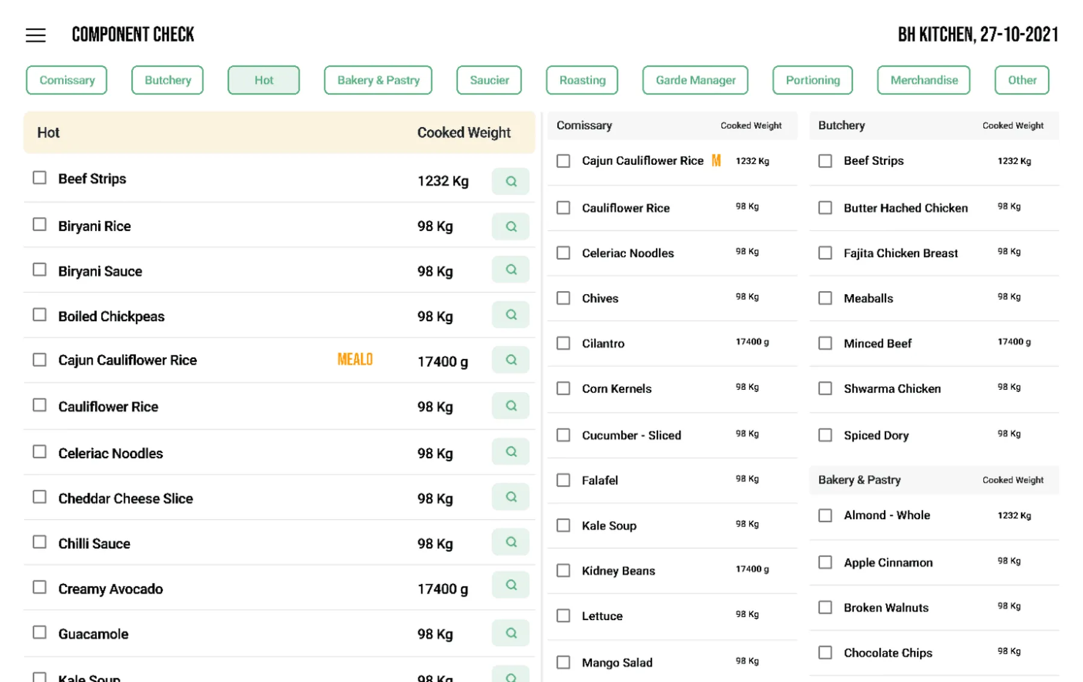View details icon for Hot Celeriac Noodles
Screen dimensions: 1083x682
click(510, 452)
